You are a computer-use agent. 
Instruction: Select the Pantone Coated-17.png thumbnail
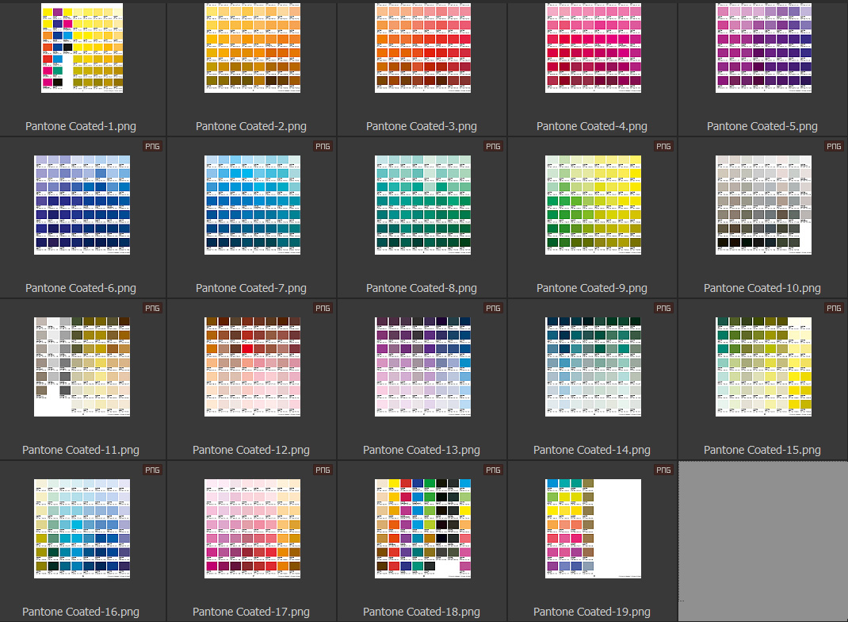(x=253, y=529)
